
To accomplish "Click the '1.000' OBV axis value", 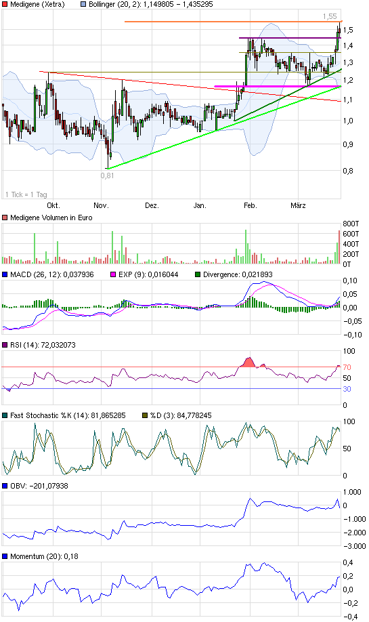I will pos(352,493).
